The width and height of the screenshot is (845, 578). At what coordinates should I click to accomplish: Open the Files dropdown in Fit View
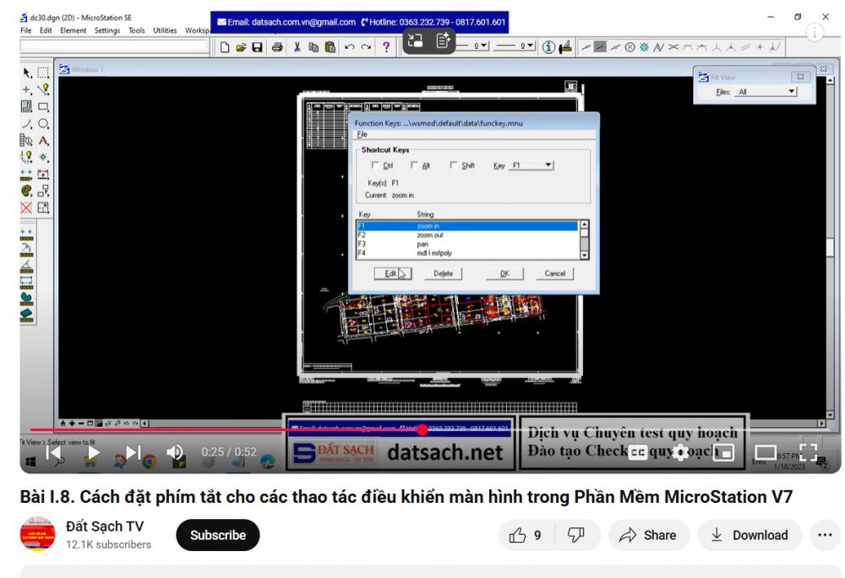click(791, 92)
